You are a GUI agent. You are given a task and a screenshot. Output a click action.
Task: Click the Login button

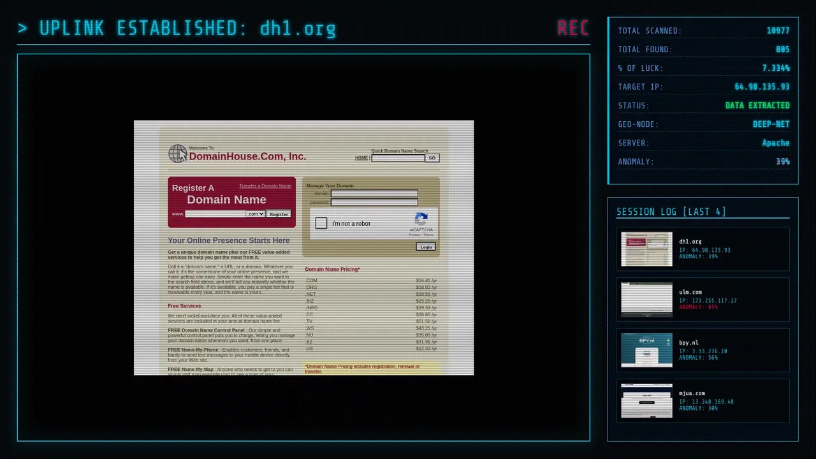[426, 247]
